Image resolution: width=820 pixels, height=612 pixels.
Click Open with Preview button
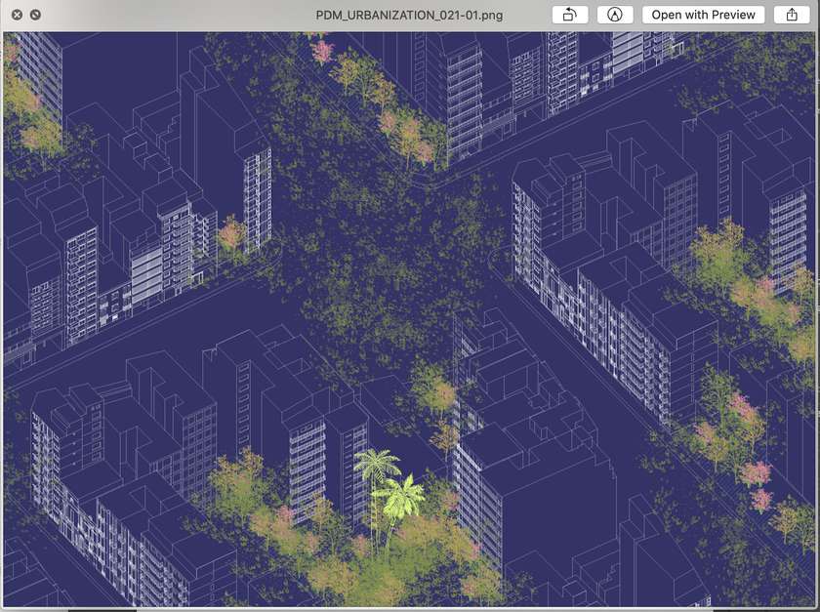tap(703, 15)
